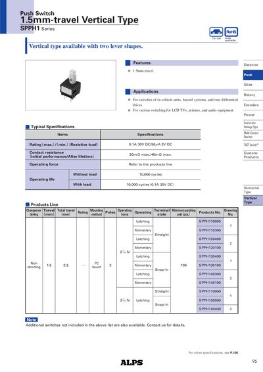
Task: Switch to the Horizontal Type tab
Action: pyautogui.click(x=252, y=190)
